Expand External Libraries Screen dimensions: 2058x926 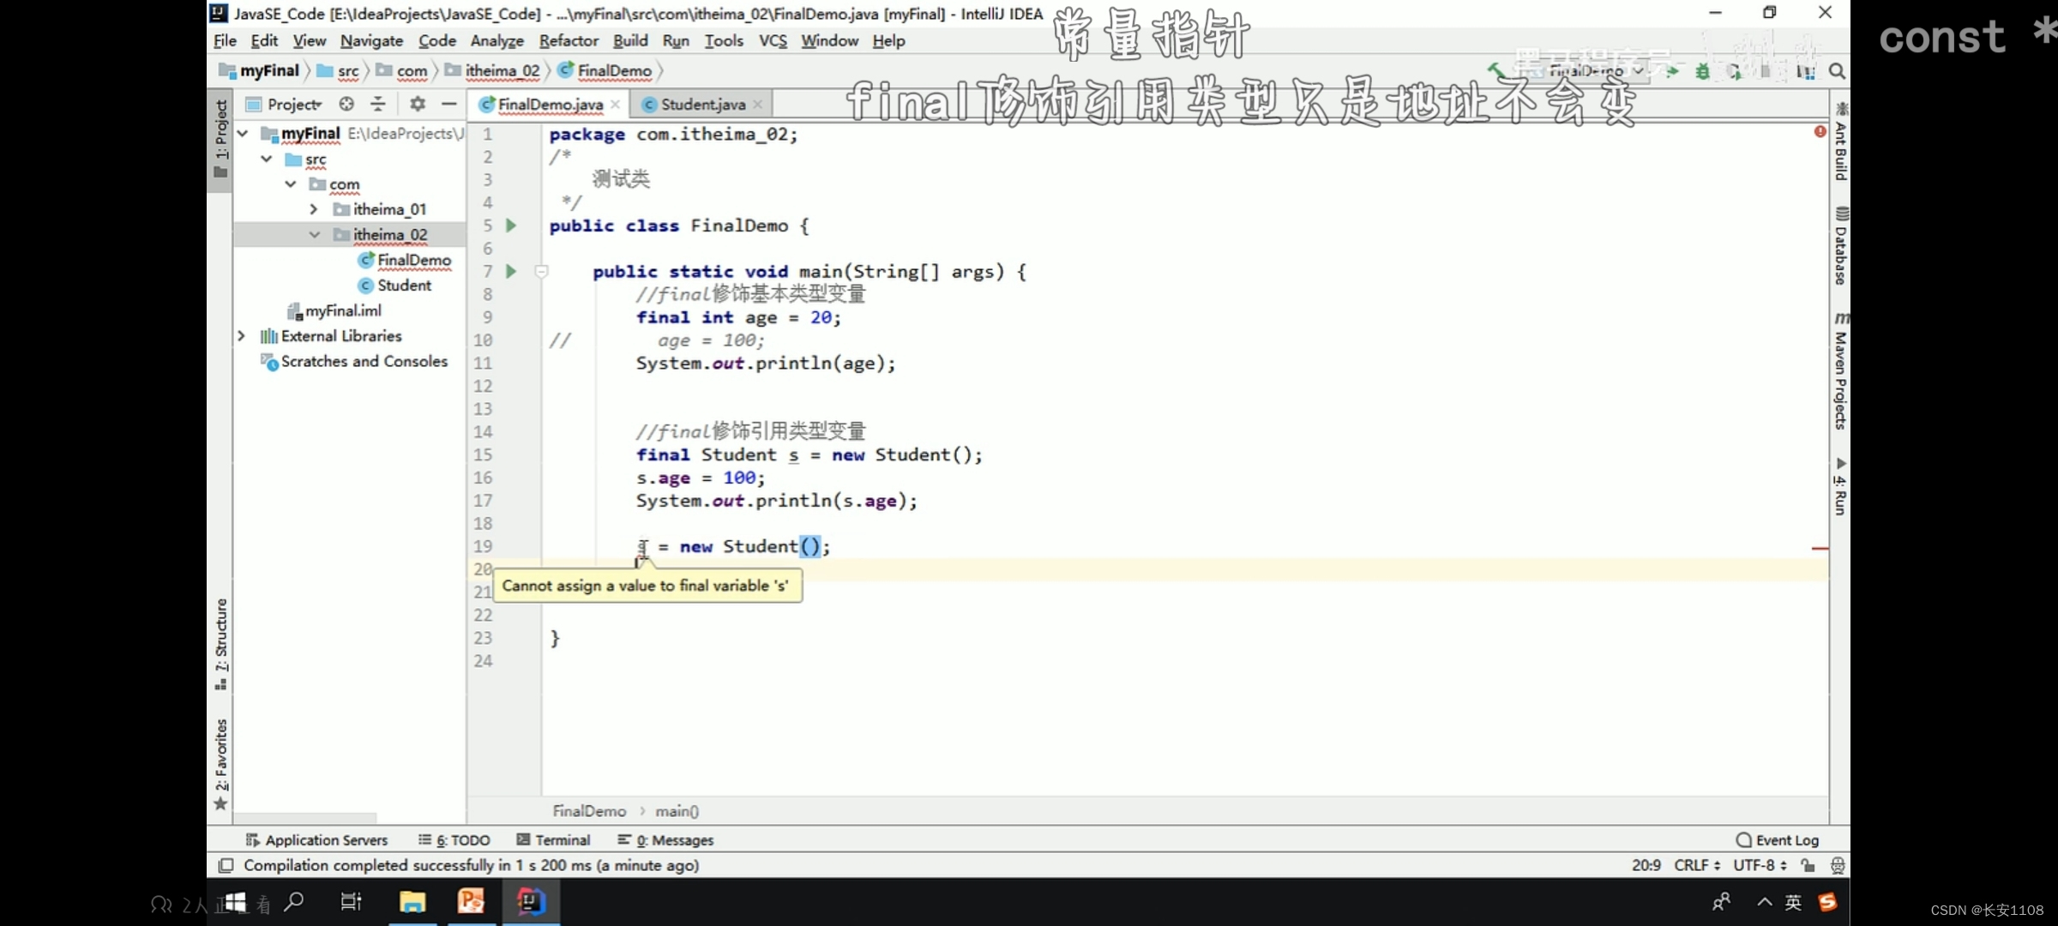[x=242, y=336]
